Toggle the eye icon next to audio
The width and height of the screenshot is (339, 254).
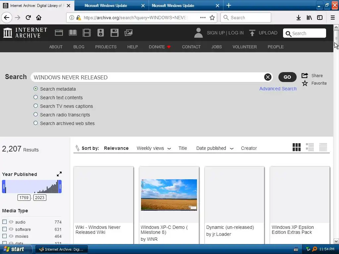pos(11,222)
